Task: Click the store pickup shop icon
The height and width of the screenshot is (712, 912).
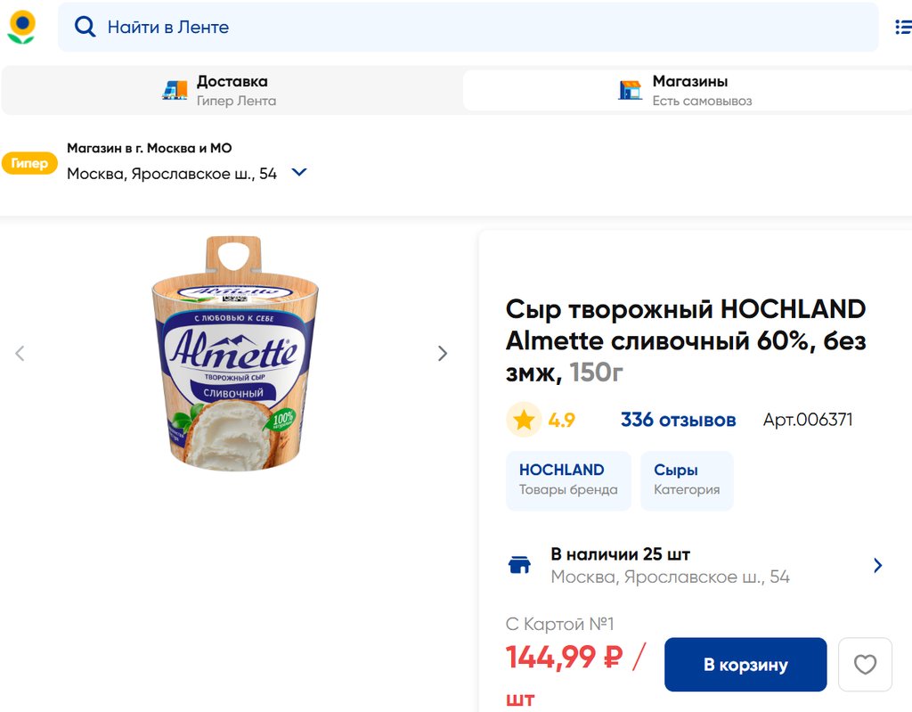Action: click(631, 90)
